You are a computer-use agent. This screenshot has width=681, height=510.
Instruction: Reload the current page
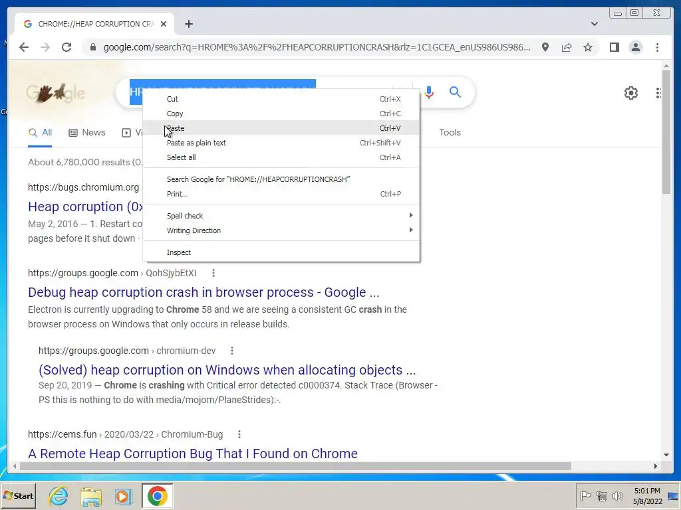click(x=67, y=47)
